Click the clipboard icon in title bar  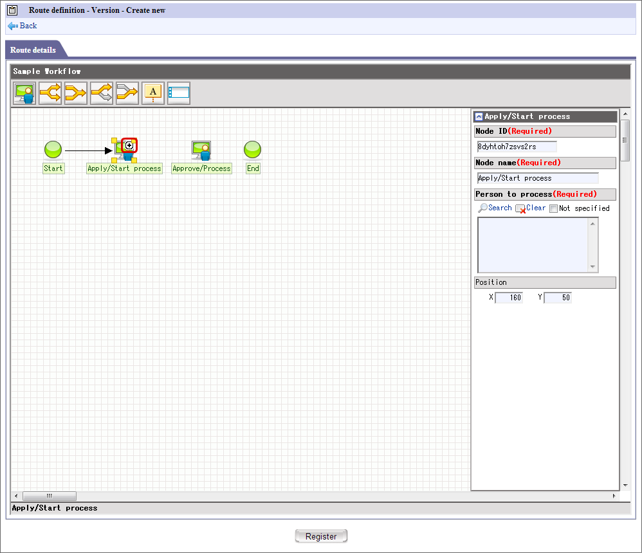[x=13, y=10]
